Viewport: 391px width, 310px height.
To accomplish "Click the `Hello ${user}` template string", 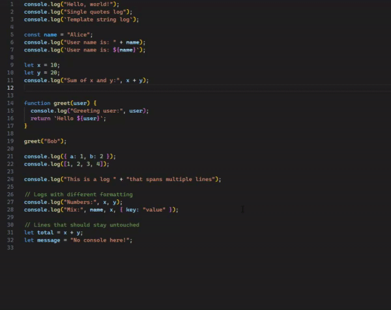I will pos(78,119).
